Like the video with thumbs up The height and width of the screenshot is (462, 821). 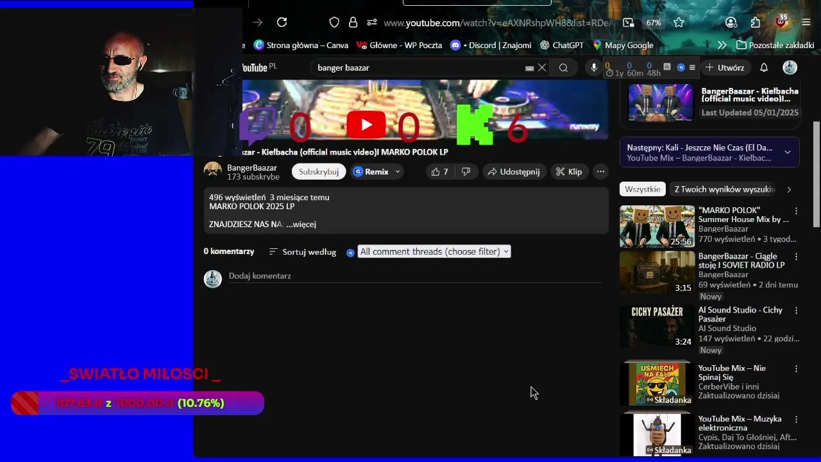pos(440,171)
